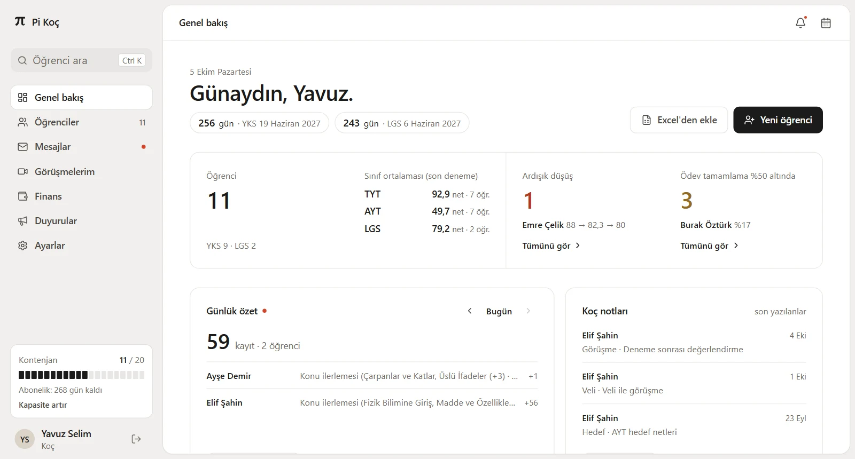Viewport: 855px width, 459px height.
Task: Open Tümünü gör under Ardışık düşüş
Action: click(x=551, y=246)
